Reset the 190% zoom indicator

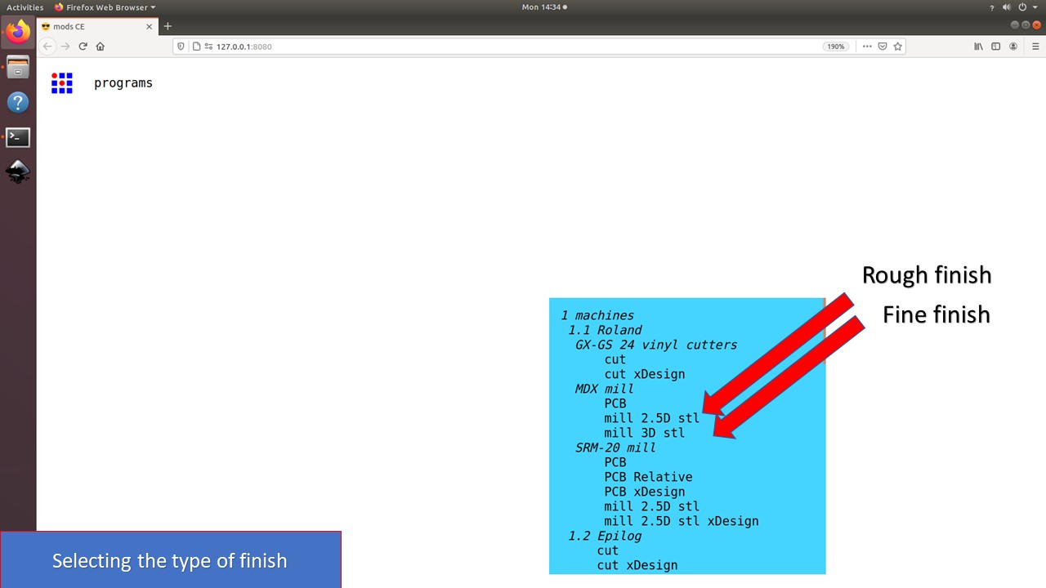[835, 47]
